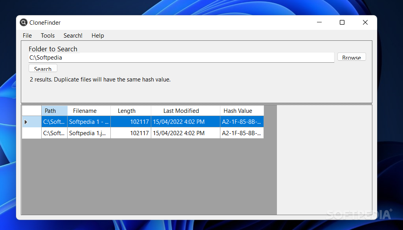
Task: Click the 'Softpedia 1.j...' filename cell
Action: coord(89,133)
